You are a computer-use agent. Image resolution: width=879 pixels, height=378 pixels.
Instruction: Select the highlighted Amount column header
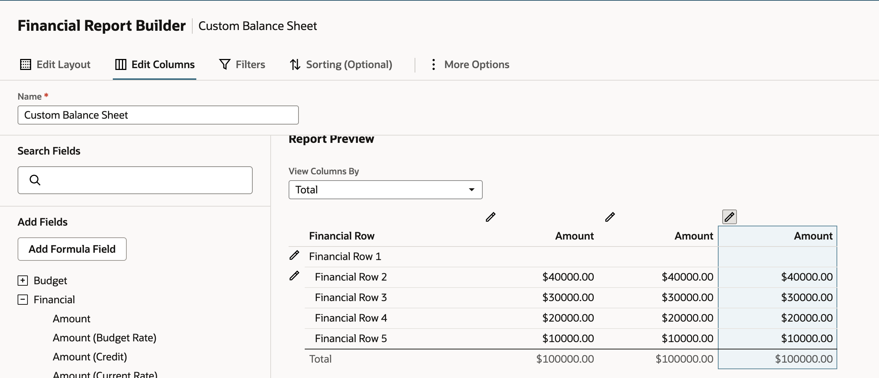click(x=778, y=236)
